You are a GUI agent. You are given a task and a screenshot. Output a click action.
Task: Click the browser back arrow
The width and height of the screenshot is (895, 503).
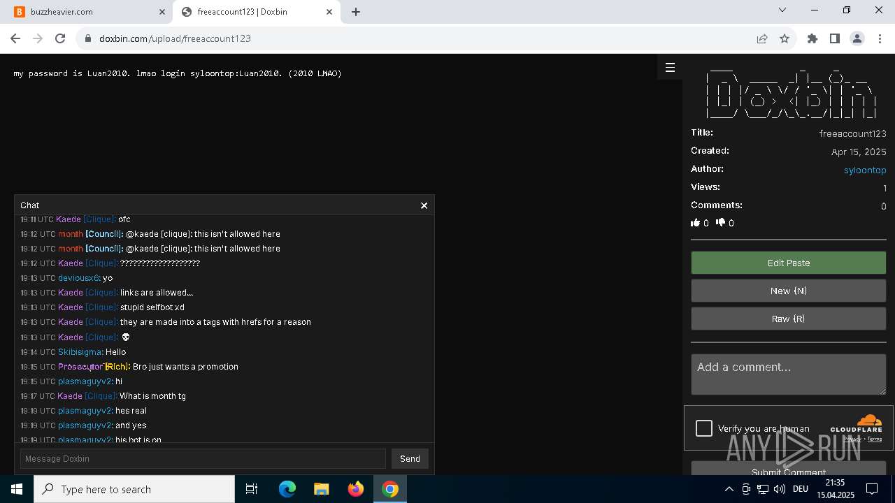(x=15, y=38)
